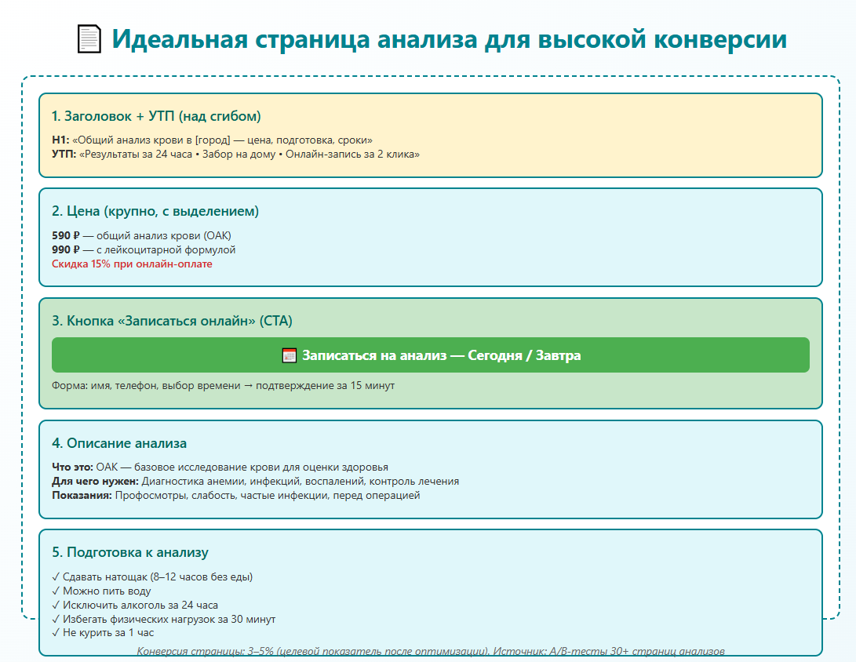Click the «Записаться на анализ — Сегодня / Завтра» button
856x662 pixels.
[430, 355]
